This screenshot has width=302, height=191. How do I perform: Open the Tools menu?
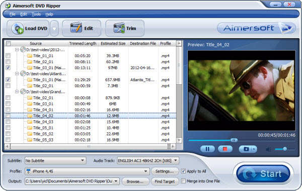click(36, 14)
